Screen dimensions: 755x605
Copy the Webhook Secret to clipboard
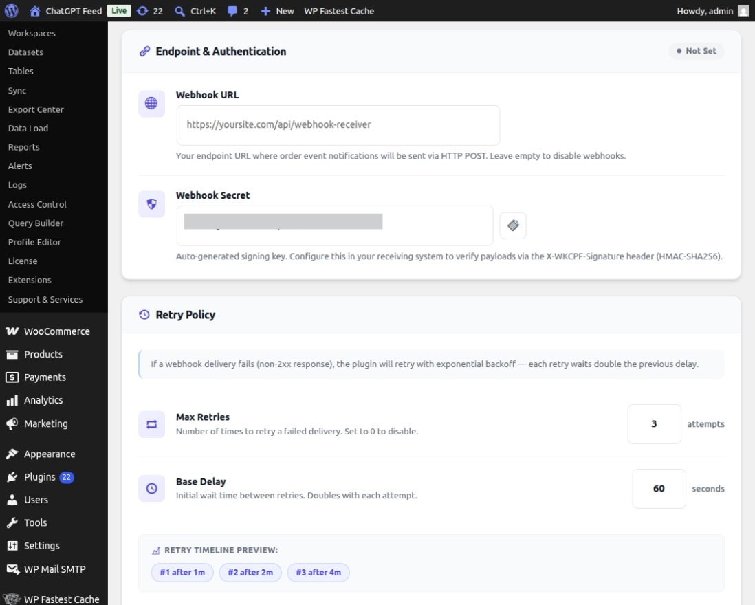(512, 225)
